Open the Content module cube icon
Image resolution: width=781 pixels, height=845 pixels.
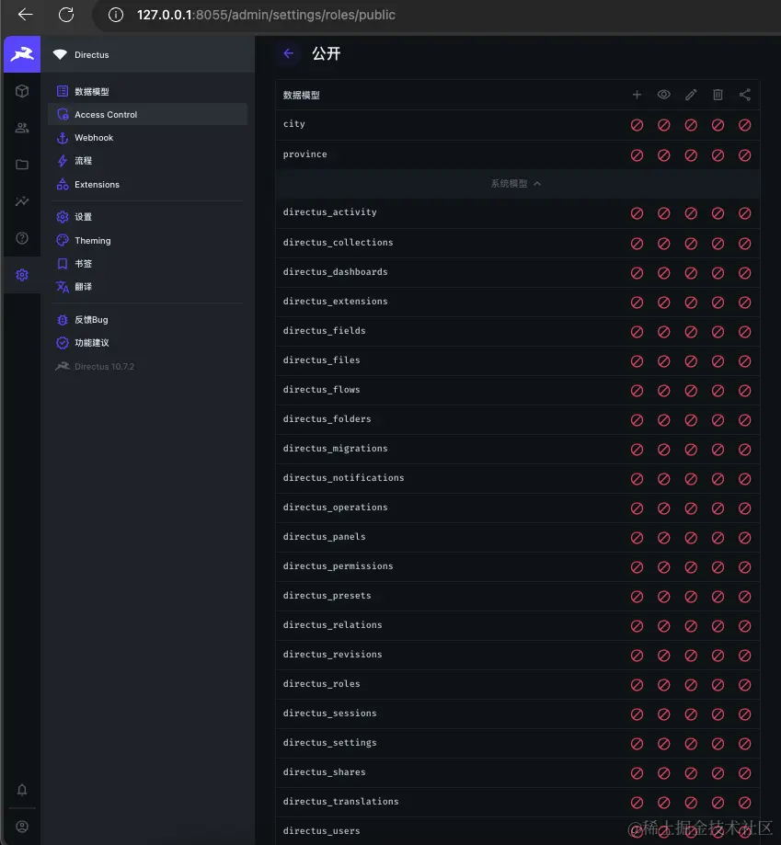tap(22, 91)
